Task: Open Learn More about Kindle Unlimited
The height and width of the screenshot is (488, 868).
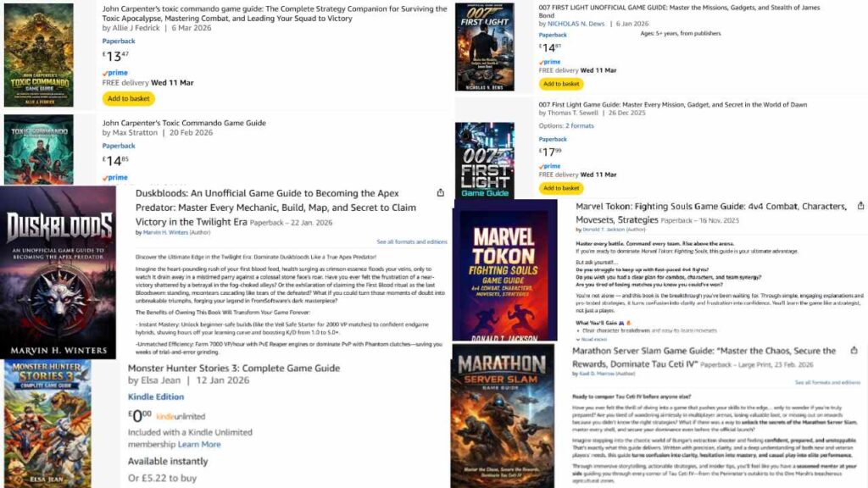Action: pos(199,444)
